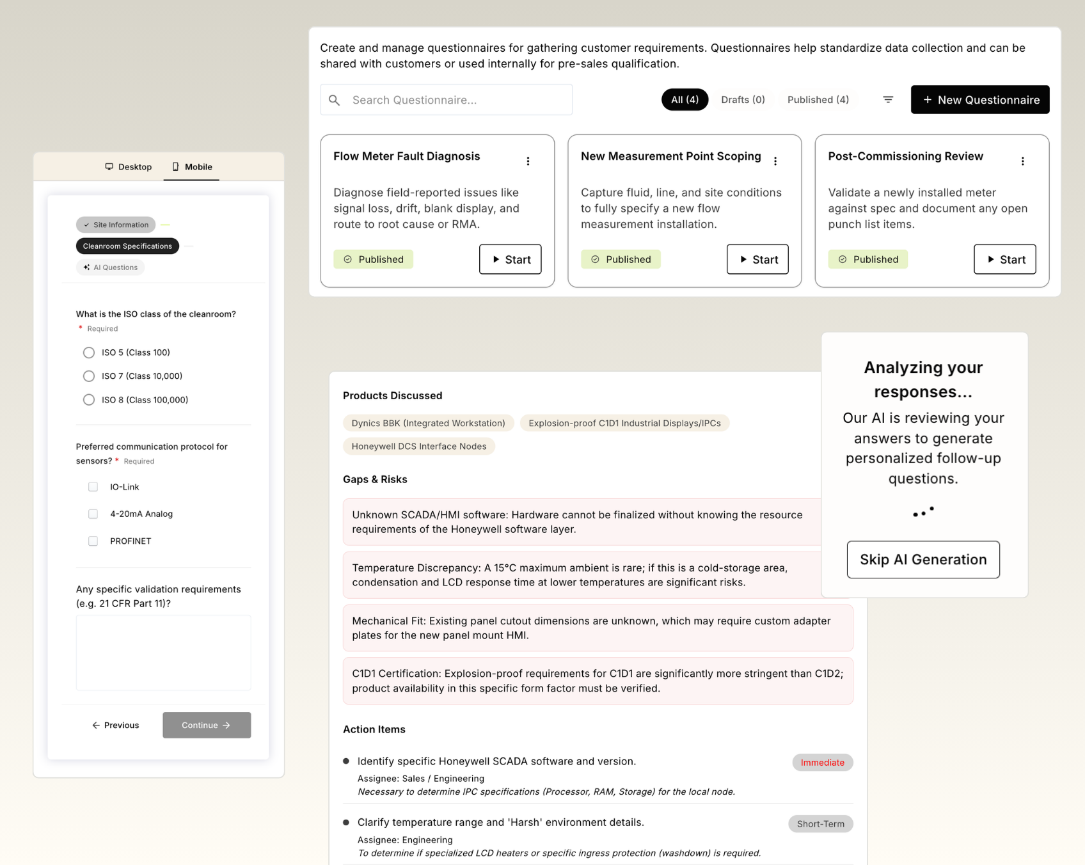Image resolution: width=1085 pixels, height=865 pixels.
Task: Click the Products Discussed heading
Action: (x=393, y=396)
